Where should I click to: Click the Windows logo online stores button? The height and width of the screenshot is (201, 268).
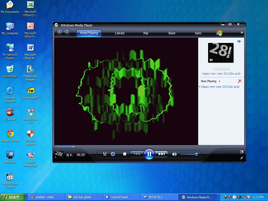219,33
